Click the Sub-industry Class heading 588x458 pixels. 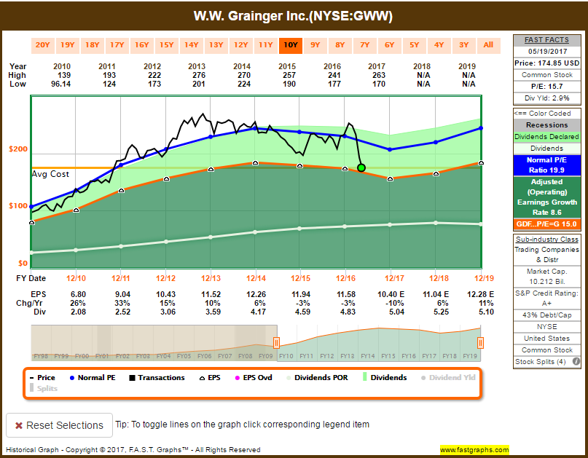click(x=546, y=240)
